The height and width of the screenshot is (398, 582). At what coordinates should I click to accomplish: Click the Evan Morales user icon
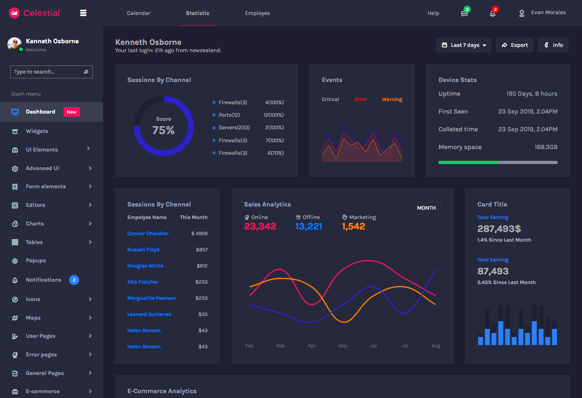coord(522,13)
